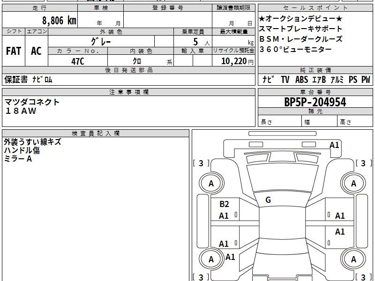This screenshot has width=375, height=281.
Task: Click the exterior color グレー
Action: tap(101, 42)
